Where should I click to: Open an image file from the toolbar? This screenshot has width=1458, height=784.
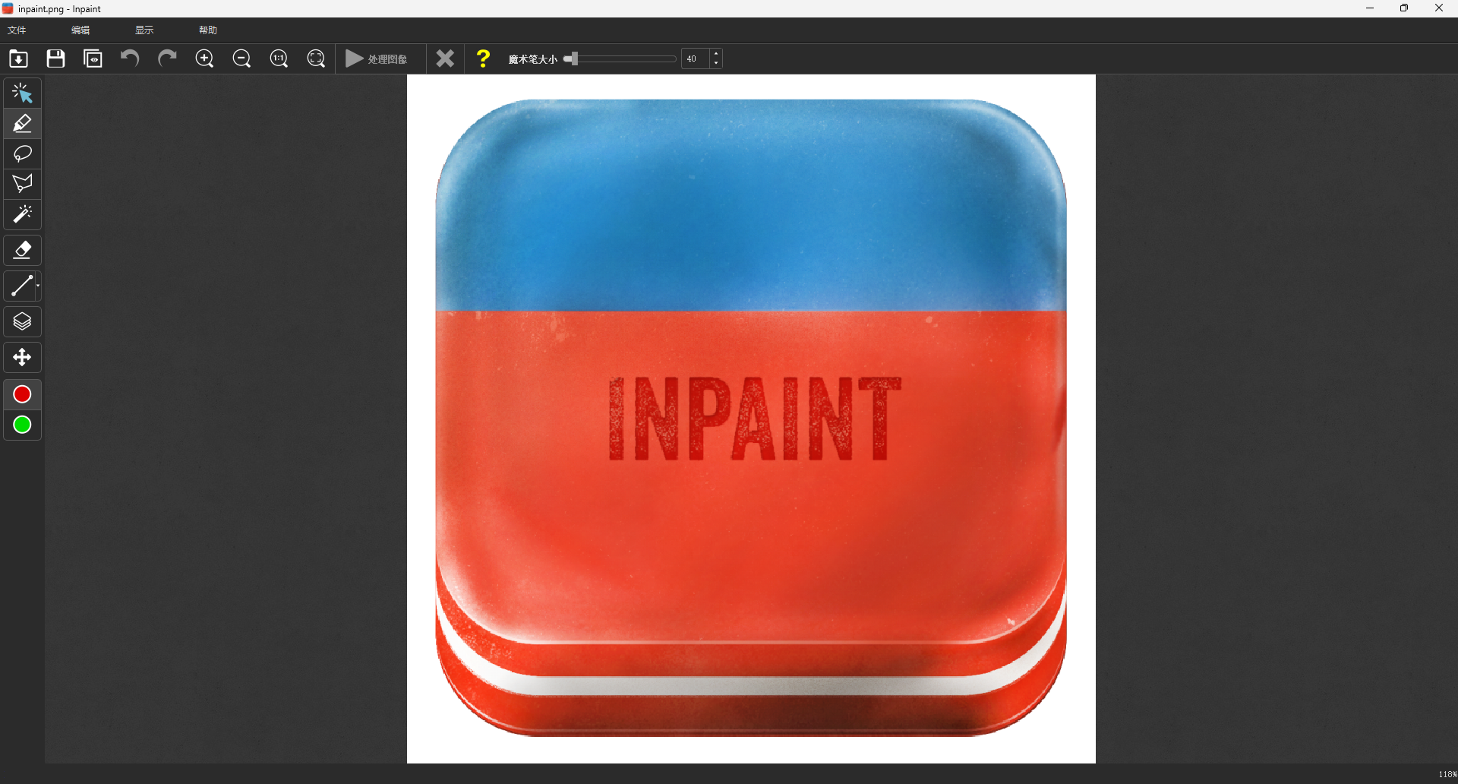pos(17,58)
